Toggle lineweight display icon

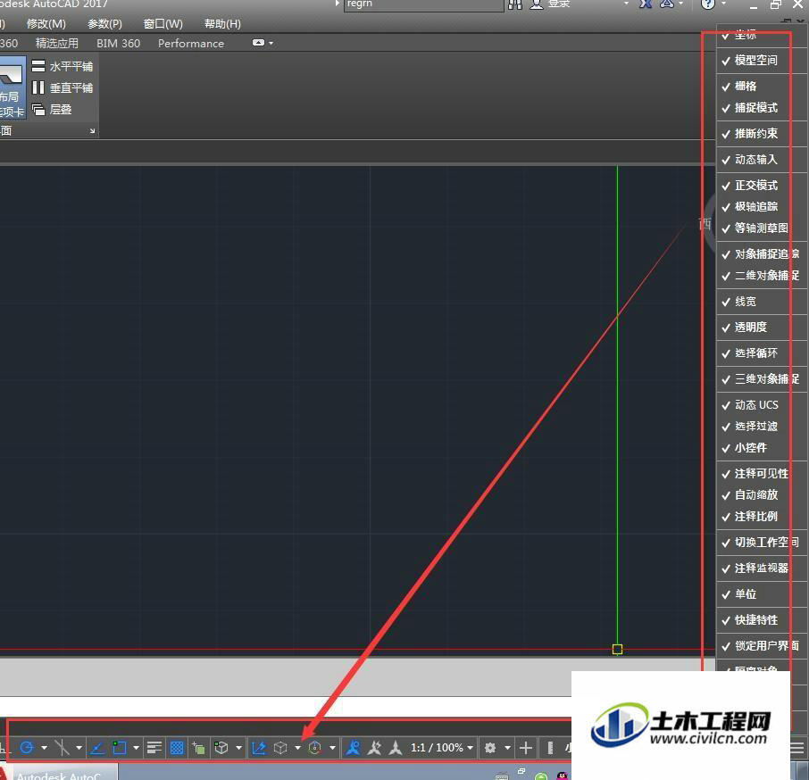tap(154, 748)
